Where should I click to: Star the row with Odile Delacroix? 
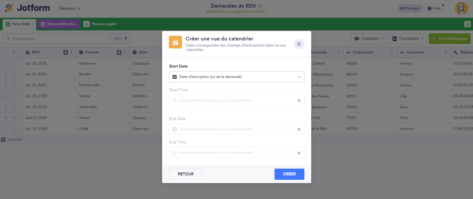pyautogui.click(x=14, y=129)
